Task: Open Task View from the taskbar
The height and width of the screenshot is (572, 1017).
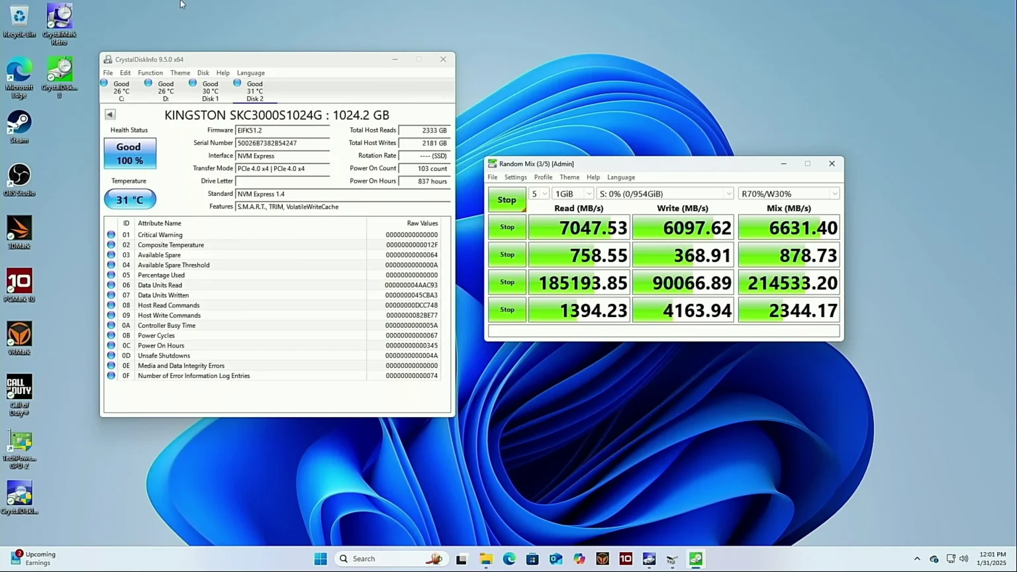Action: 461,559
